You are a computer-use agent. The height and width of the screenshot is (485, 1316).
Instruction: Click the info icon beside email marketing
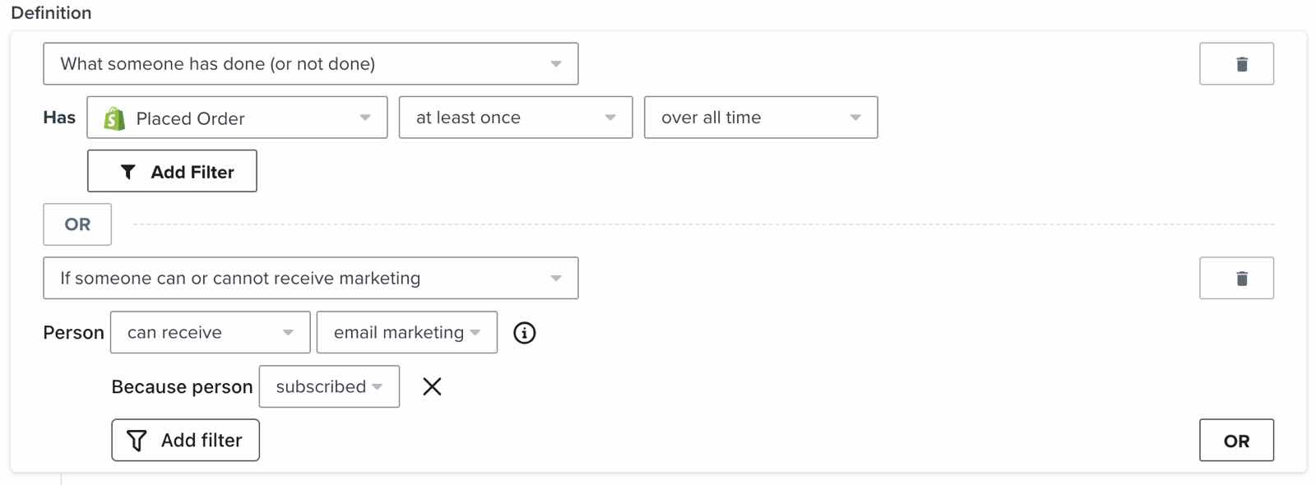coord(524,333)
